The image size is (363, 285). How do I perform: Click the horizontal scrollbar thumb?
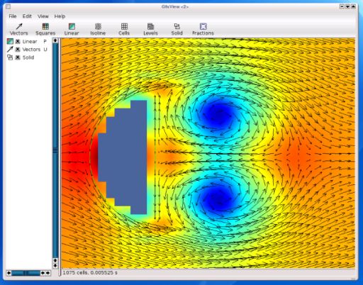(x=26, y=273)
